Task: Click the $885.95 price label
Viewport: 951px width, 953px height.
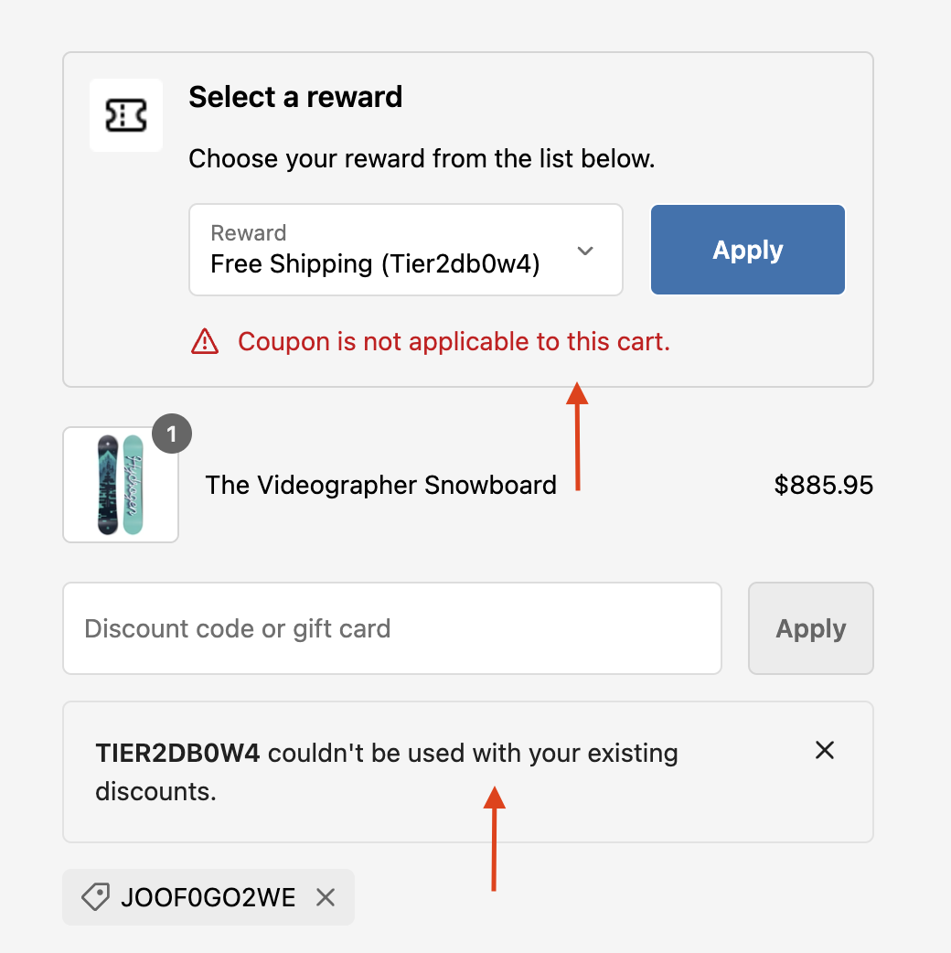Action: click(x=824, y=485)
